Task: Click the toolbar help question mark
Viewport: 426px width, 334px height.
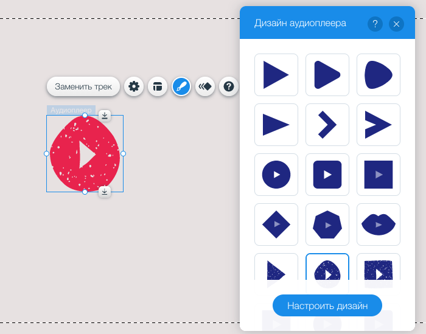Action: click(x=229, y=86)
